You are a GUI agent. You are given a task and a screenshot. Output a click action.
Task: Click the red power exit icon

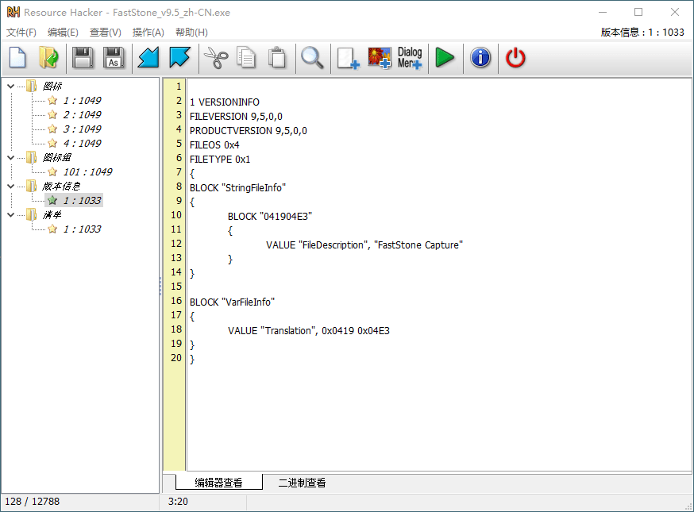515,57
